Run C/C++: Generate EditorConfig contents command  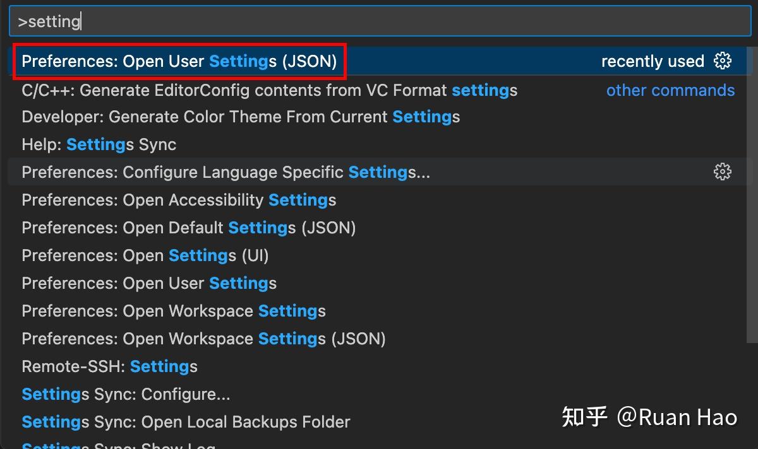tap(268, 90)
